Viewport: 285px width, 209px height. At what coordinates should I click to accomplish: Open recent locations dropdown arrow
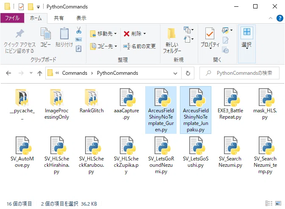[31, 73]
